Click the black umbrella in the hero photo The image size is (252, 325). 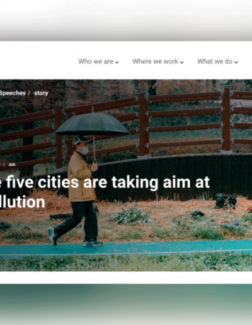pos(93,125)
